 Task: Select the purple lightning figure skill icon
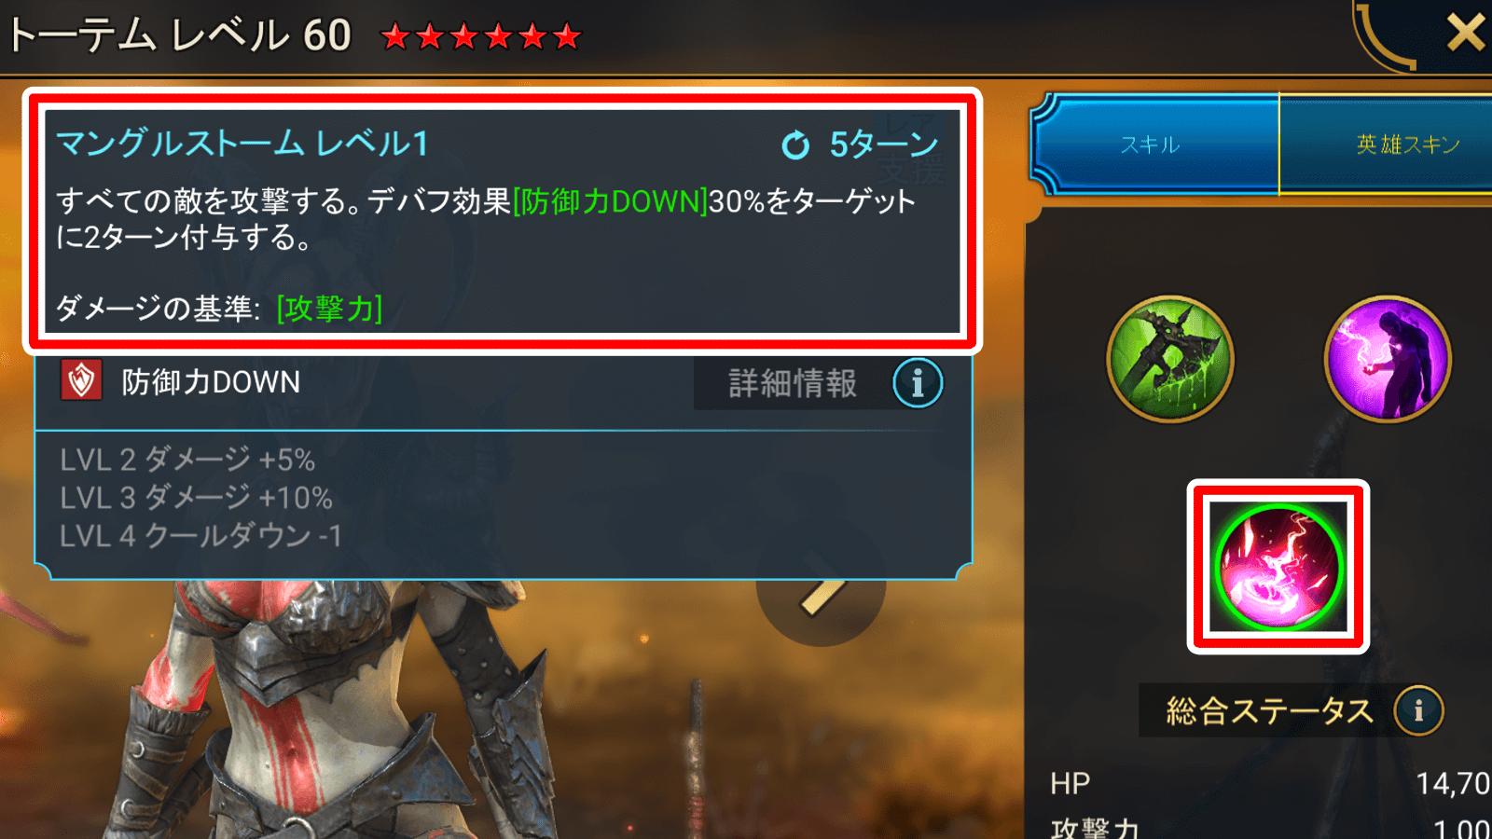click(x=1388, y=359)
